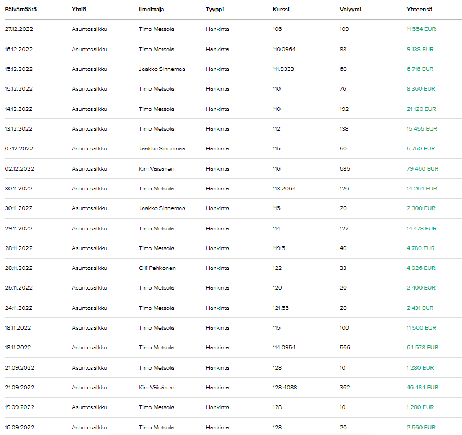Sort by the Yhteensä column header
Screen dimensions: 462x435
[x=420, y=10]
